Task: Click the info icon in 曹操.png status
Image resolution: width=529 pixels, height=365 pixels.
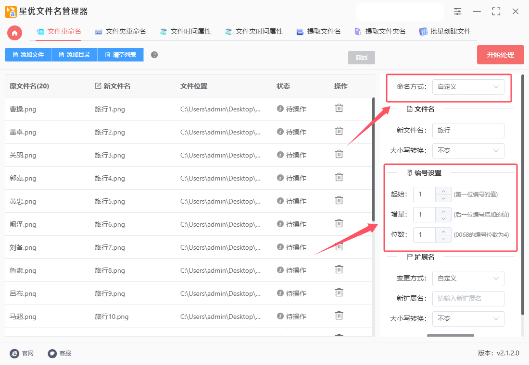Action: pos(280,109)
